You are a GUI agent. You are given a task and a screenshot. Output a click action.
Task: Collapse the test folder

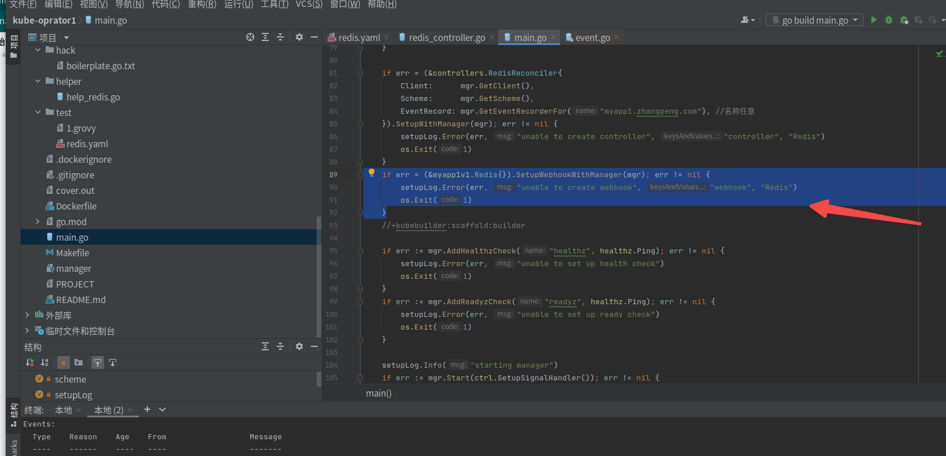(38, 113)
